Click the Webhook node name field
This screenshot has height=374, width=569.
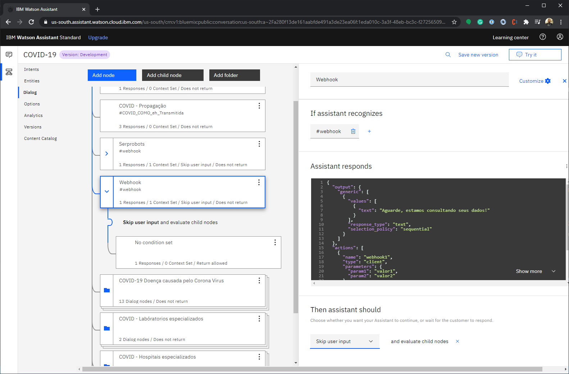(x=409, y=79)
